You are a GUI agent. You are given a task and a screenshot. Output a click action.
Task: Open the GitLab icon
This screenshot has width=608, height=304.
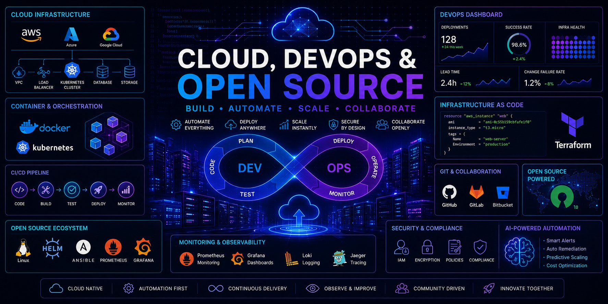pos(476,192)
